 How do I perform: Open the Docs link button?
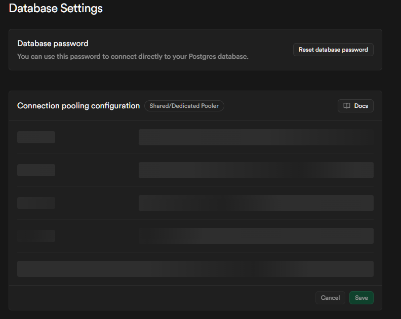[x=355, y=106]
